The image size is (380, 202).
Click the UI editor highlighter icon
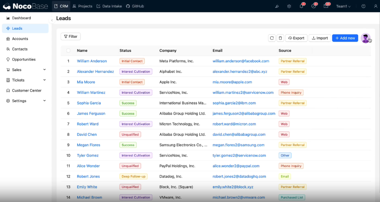[277, 6]
